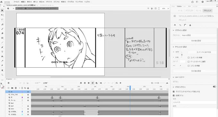The image size is (218, 117).
Task: Click the Stage color swatch
Action: coord(183,62)
